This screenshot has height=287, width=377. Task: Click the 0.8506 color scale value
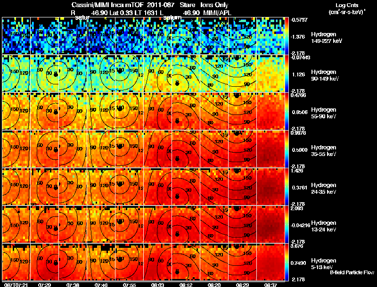click(300, 112)
